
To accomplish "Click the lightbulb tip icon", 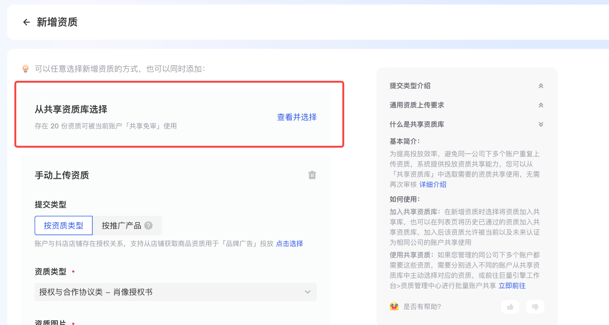I will pyautogui.click(x=26, y=69).
